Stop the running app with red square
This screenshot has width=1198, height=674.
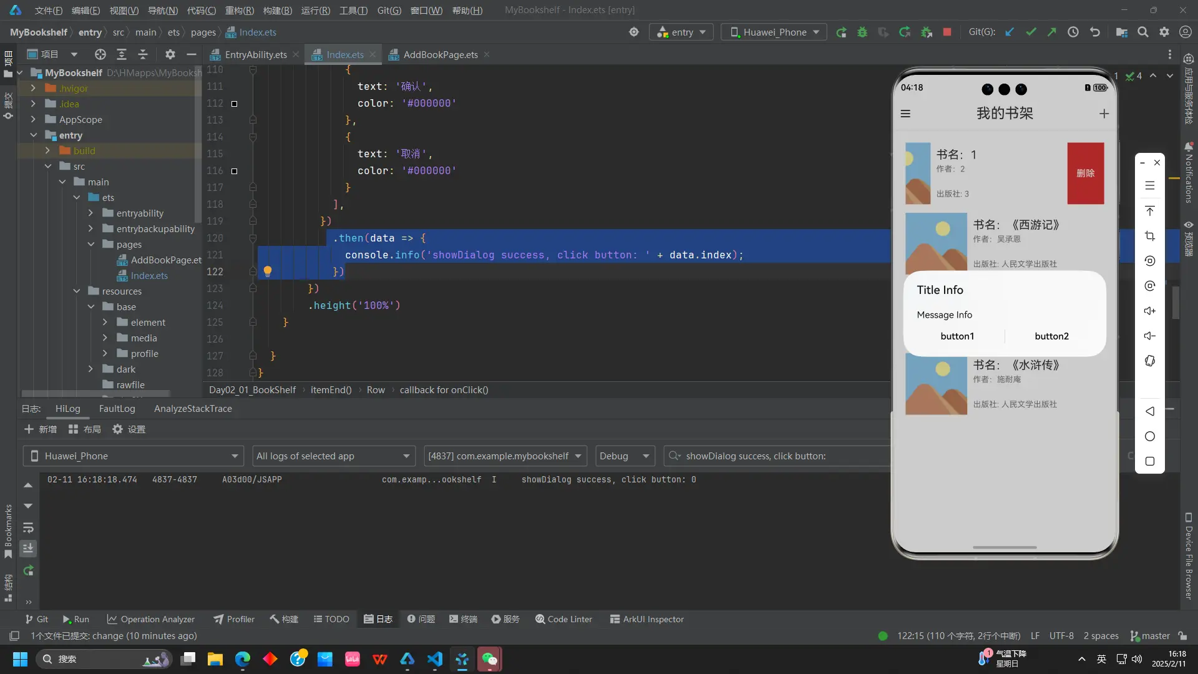point(947,32)
